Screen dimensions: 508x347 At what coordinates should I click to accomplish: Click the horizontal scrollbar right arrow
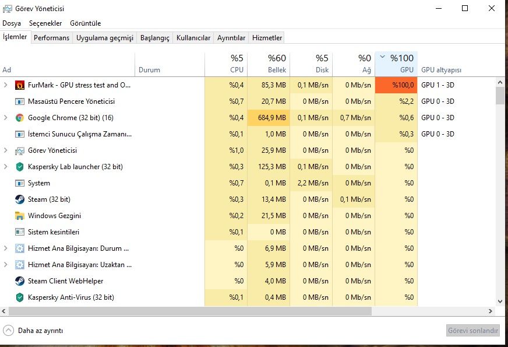(x=491, y=311)
